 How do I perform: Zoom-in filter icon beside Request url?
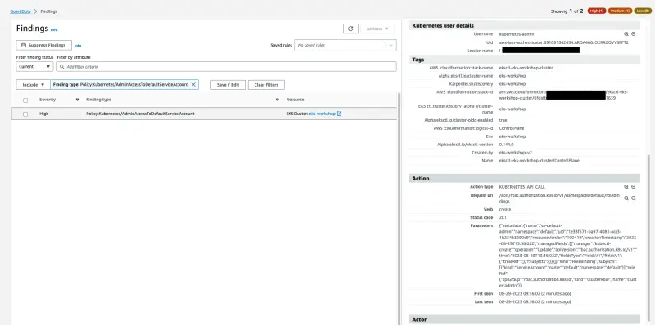(626, 198)
